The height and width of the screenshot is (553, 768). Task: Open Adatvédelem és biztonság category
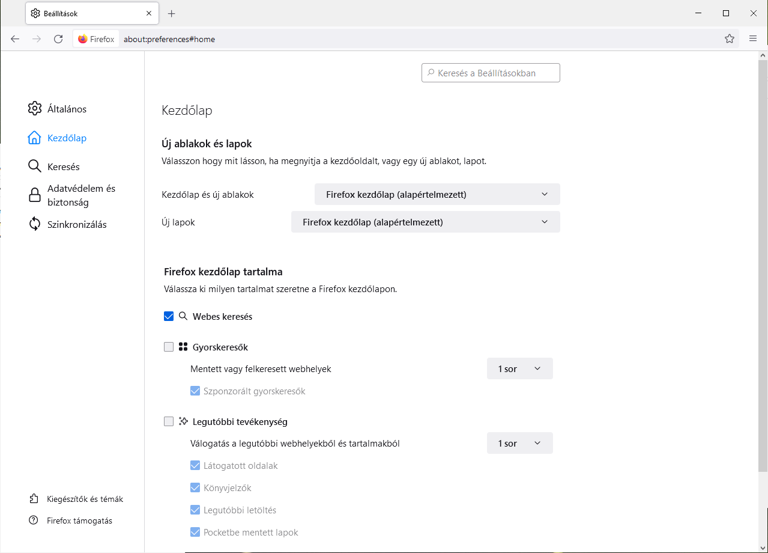[x=81, y=195]
